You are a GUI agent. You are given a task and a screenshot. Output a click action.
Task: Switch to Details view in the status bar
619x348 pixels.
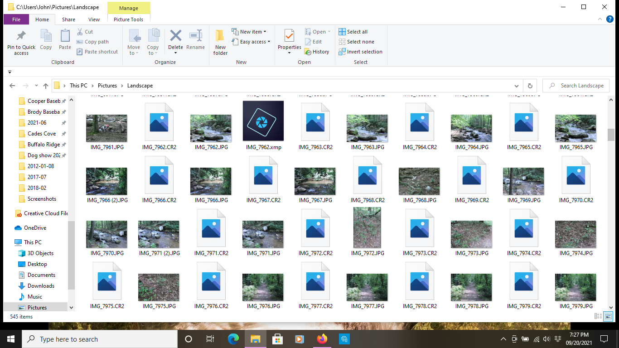pos(597,316)
